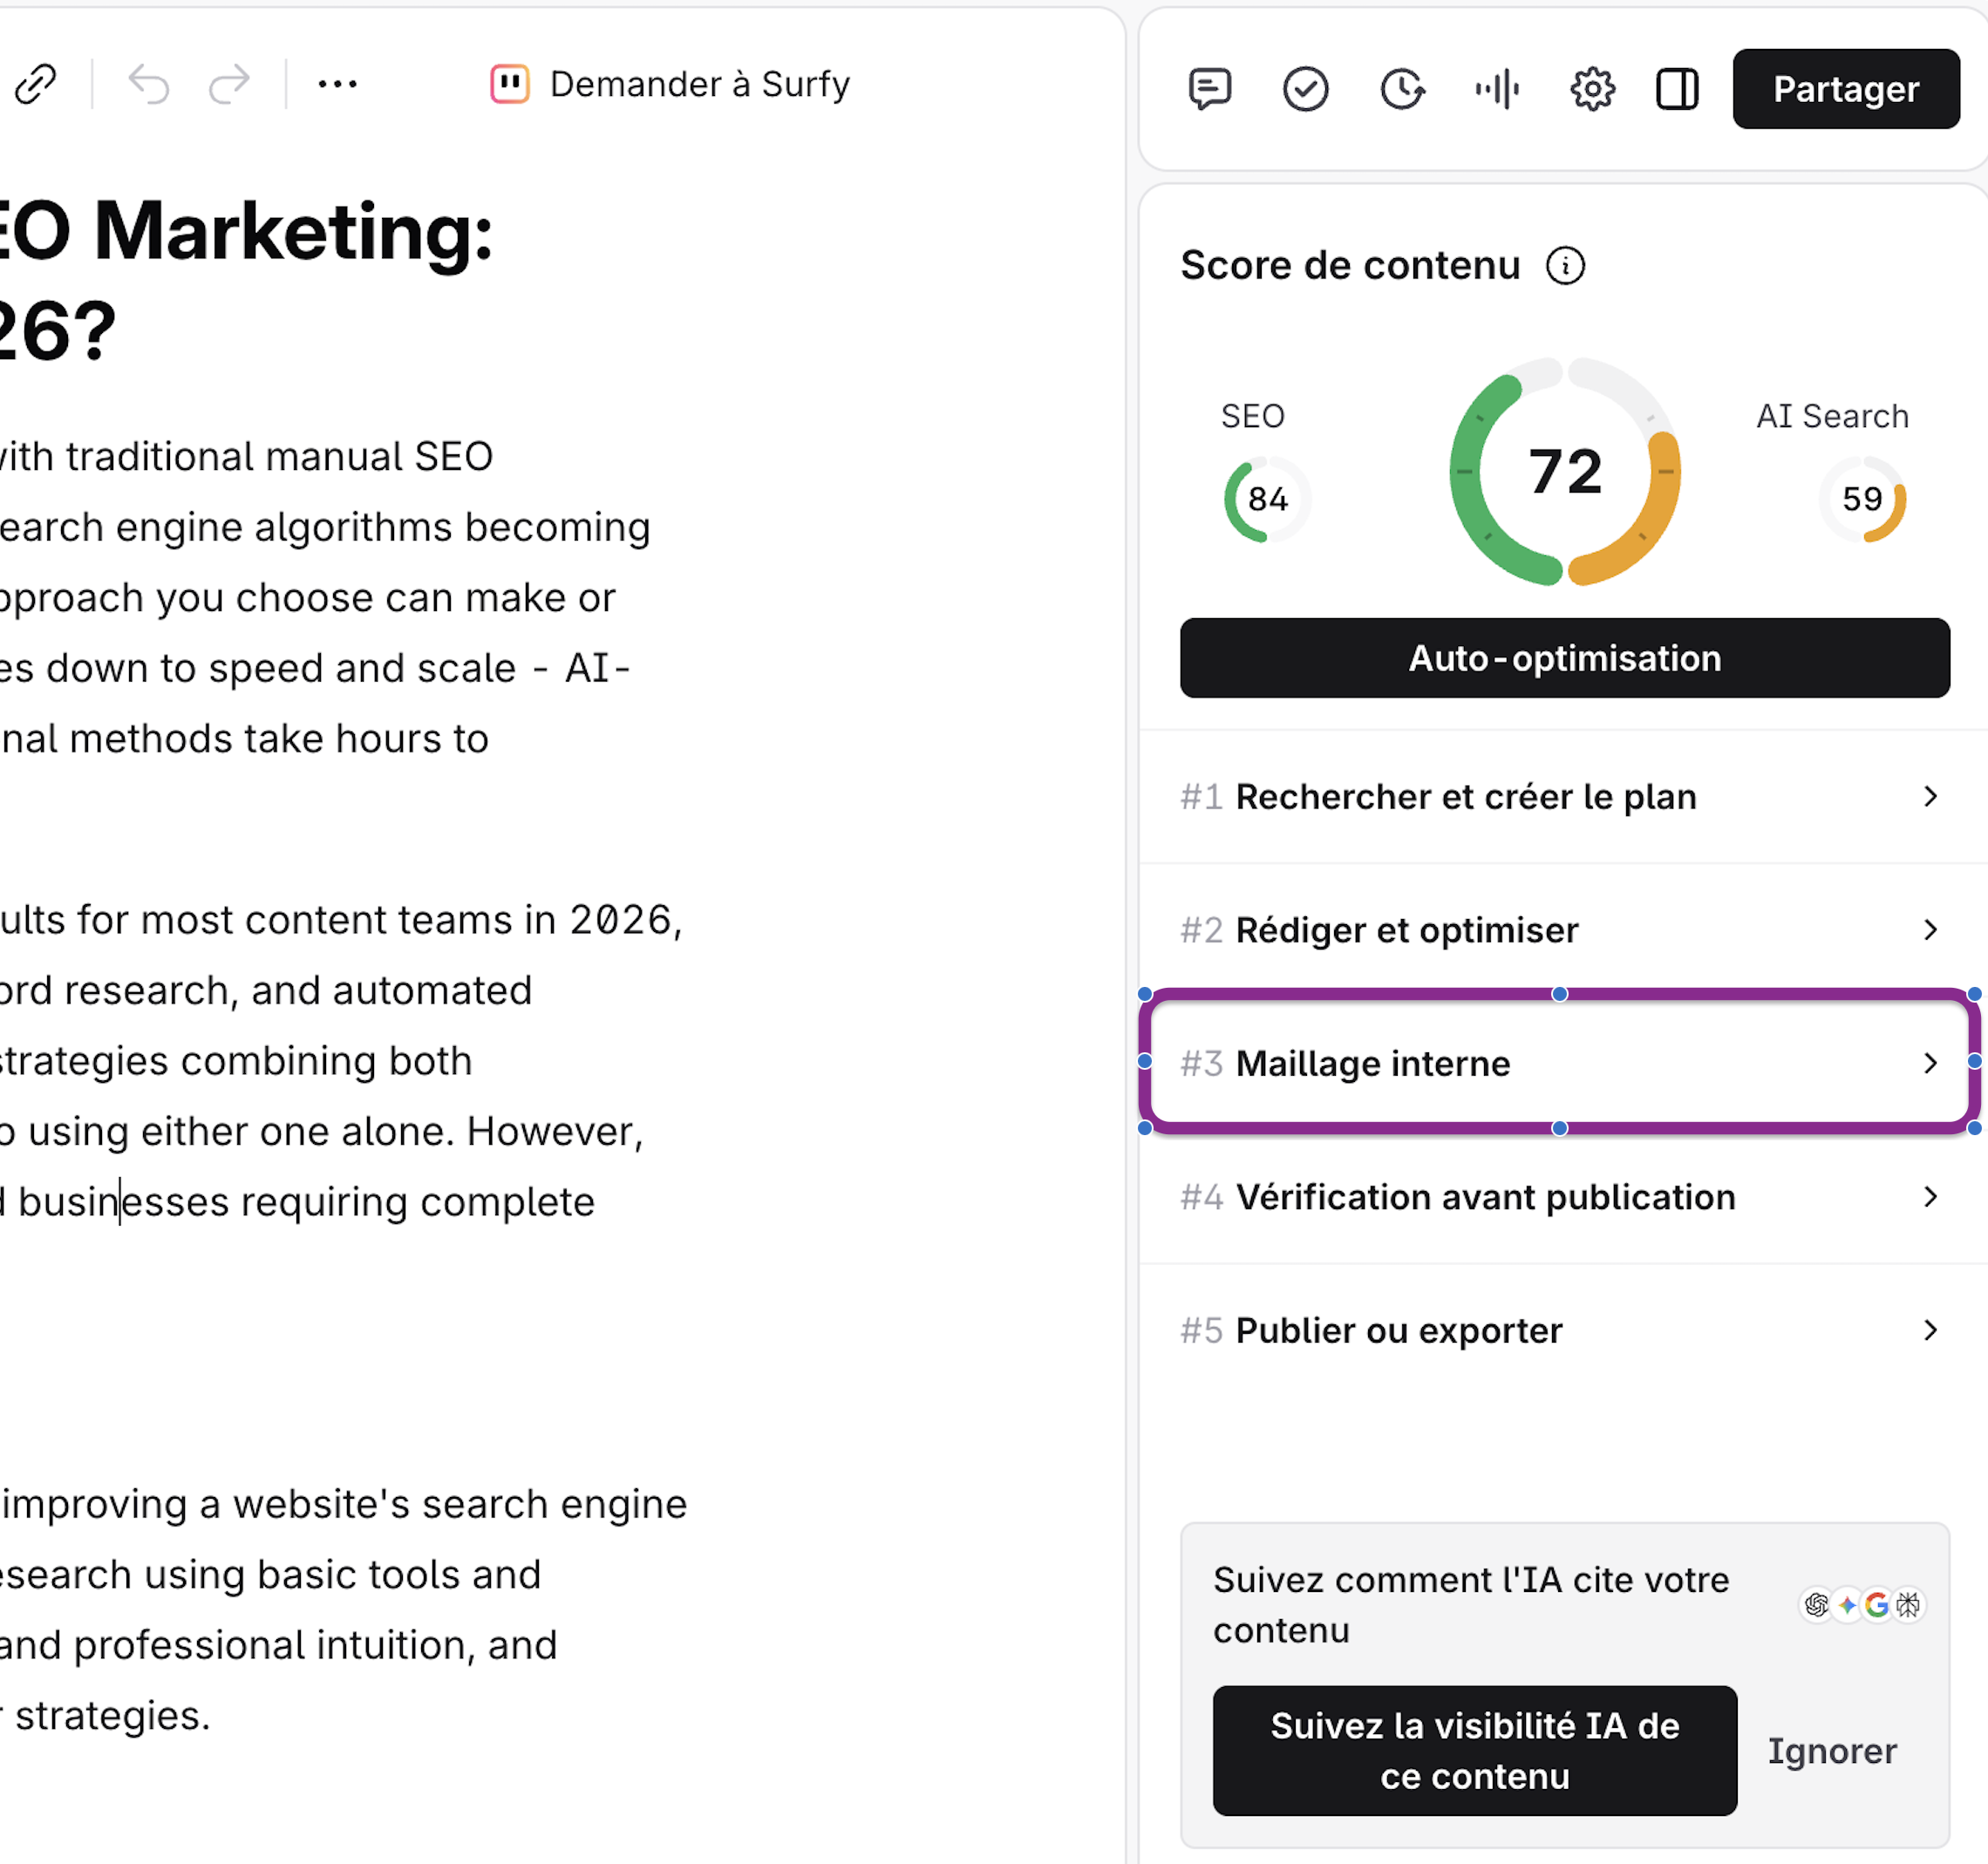Open the three-dots more options menu
The image size is (1988, 1864).
pyautogui.click(x=337, y=84)
